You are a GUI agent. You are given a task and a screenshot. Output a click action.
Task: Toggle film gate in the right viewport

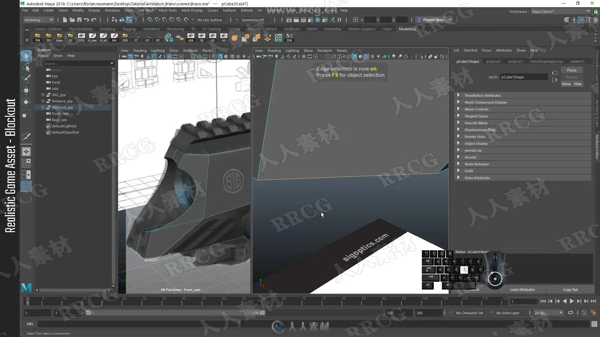[309, 56]
